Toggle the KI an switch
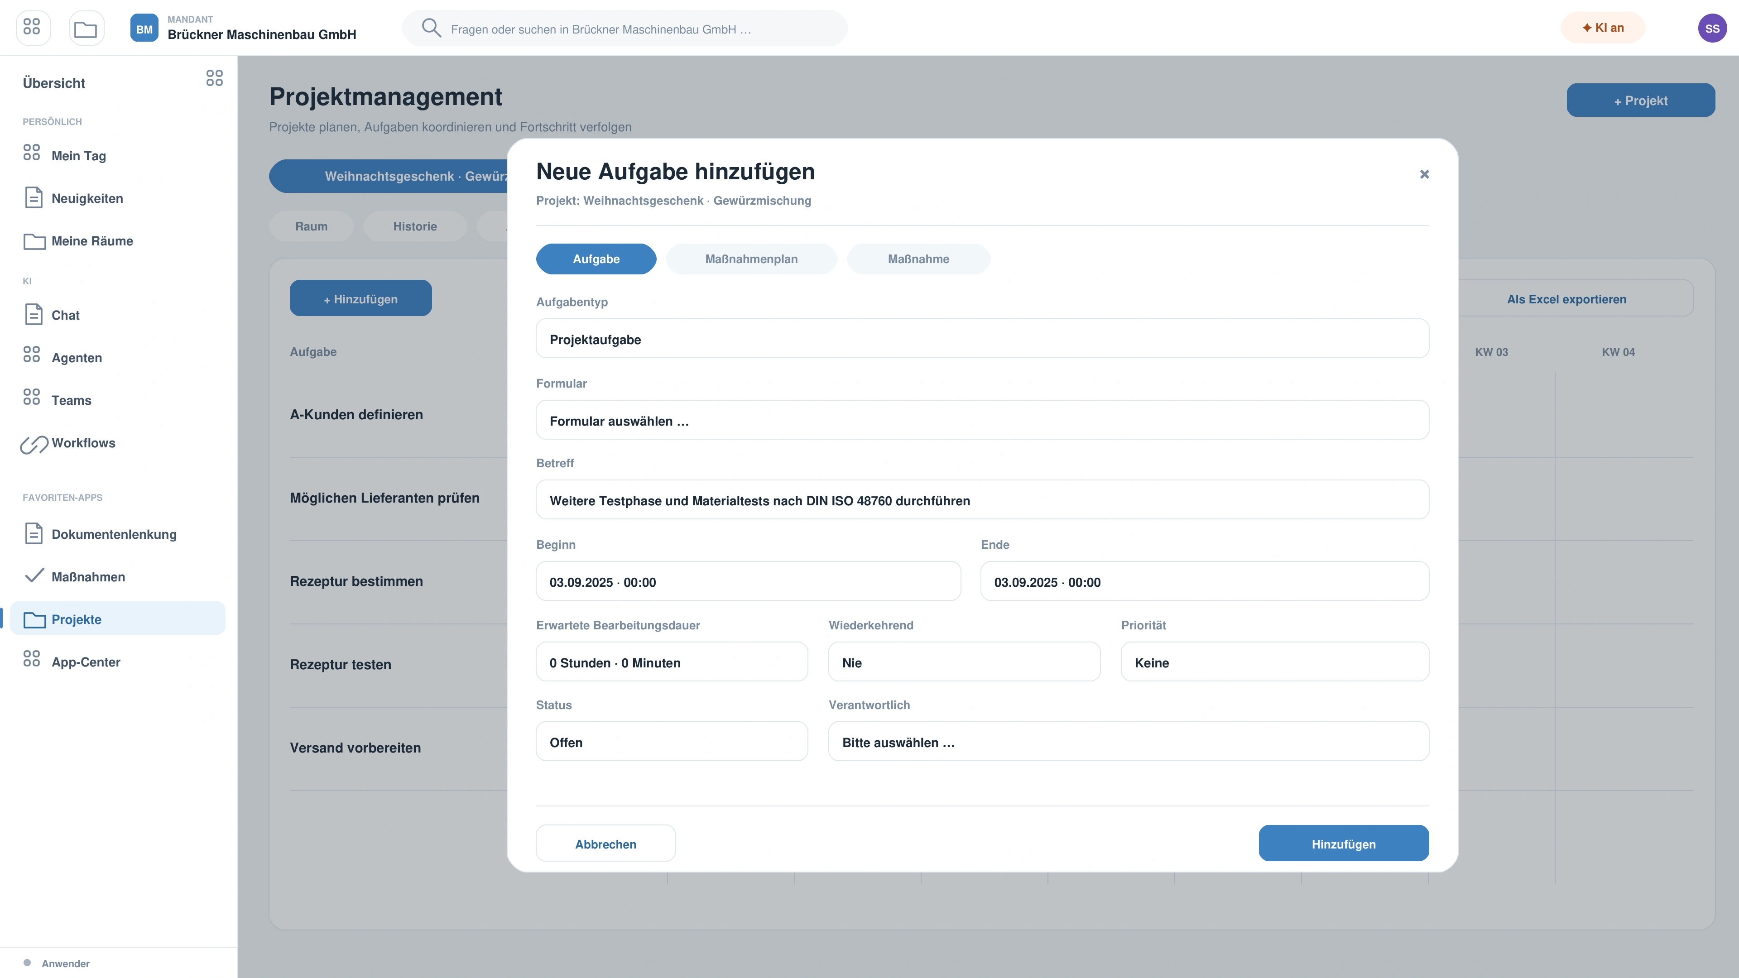Image resolution: width=1739 pixels, height=978 pixels. [1603, 28]
